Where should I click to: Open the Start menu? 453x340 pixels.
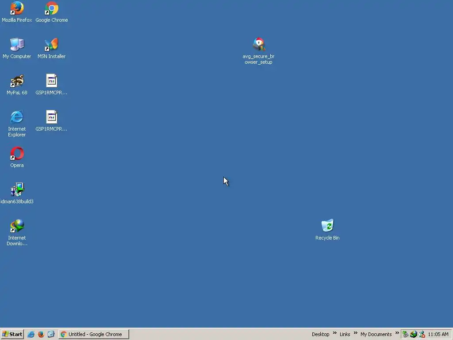pyautogui.click(x=12, y=334)
